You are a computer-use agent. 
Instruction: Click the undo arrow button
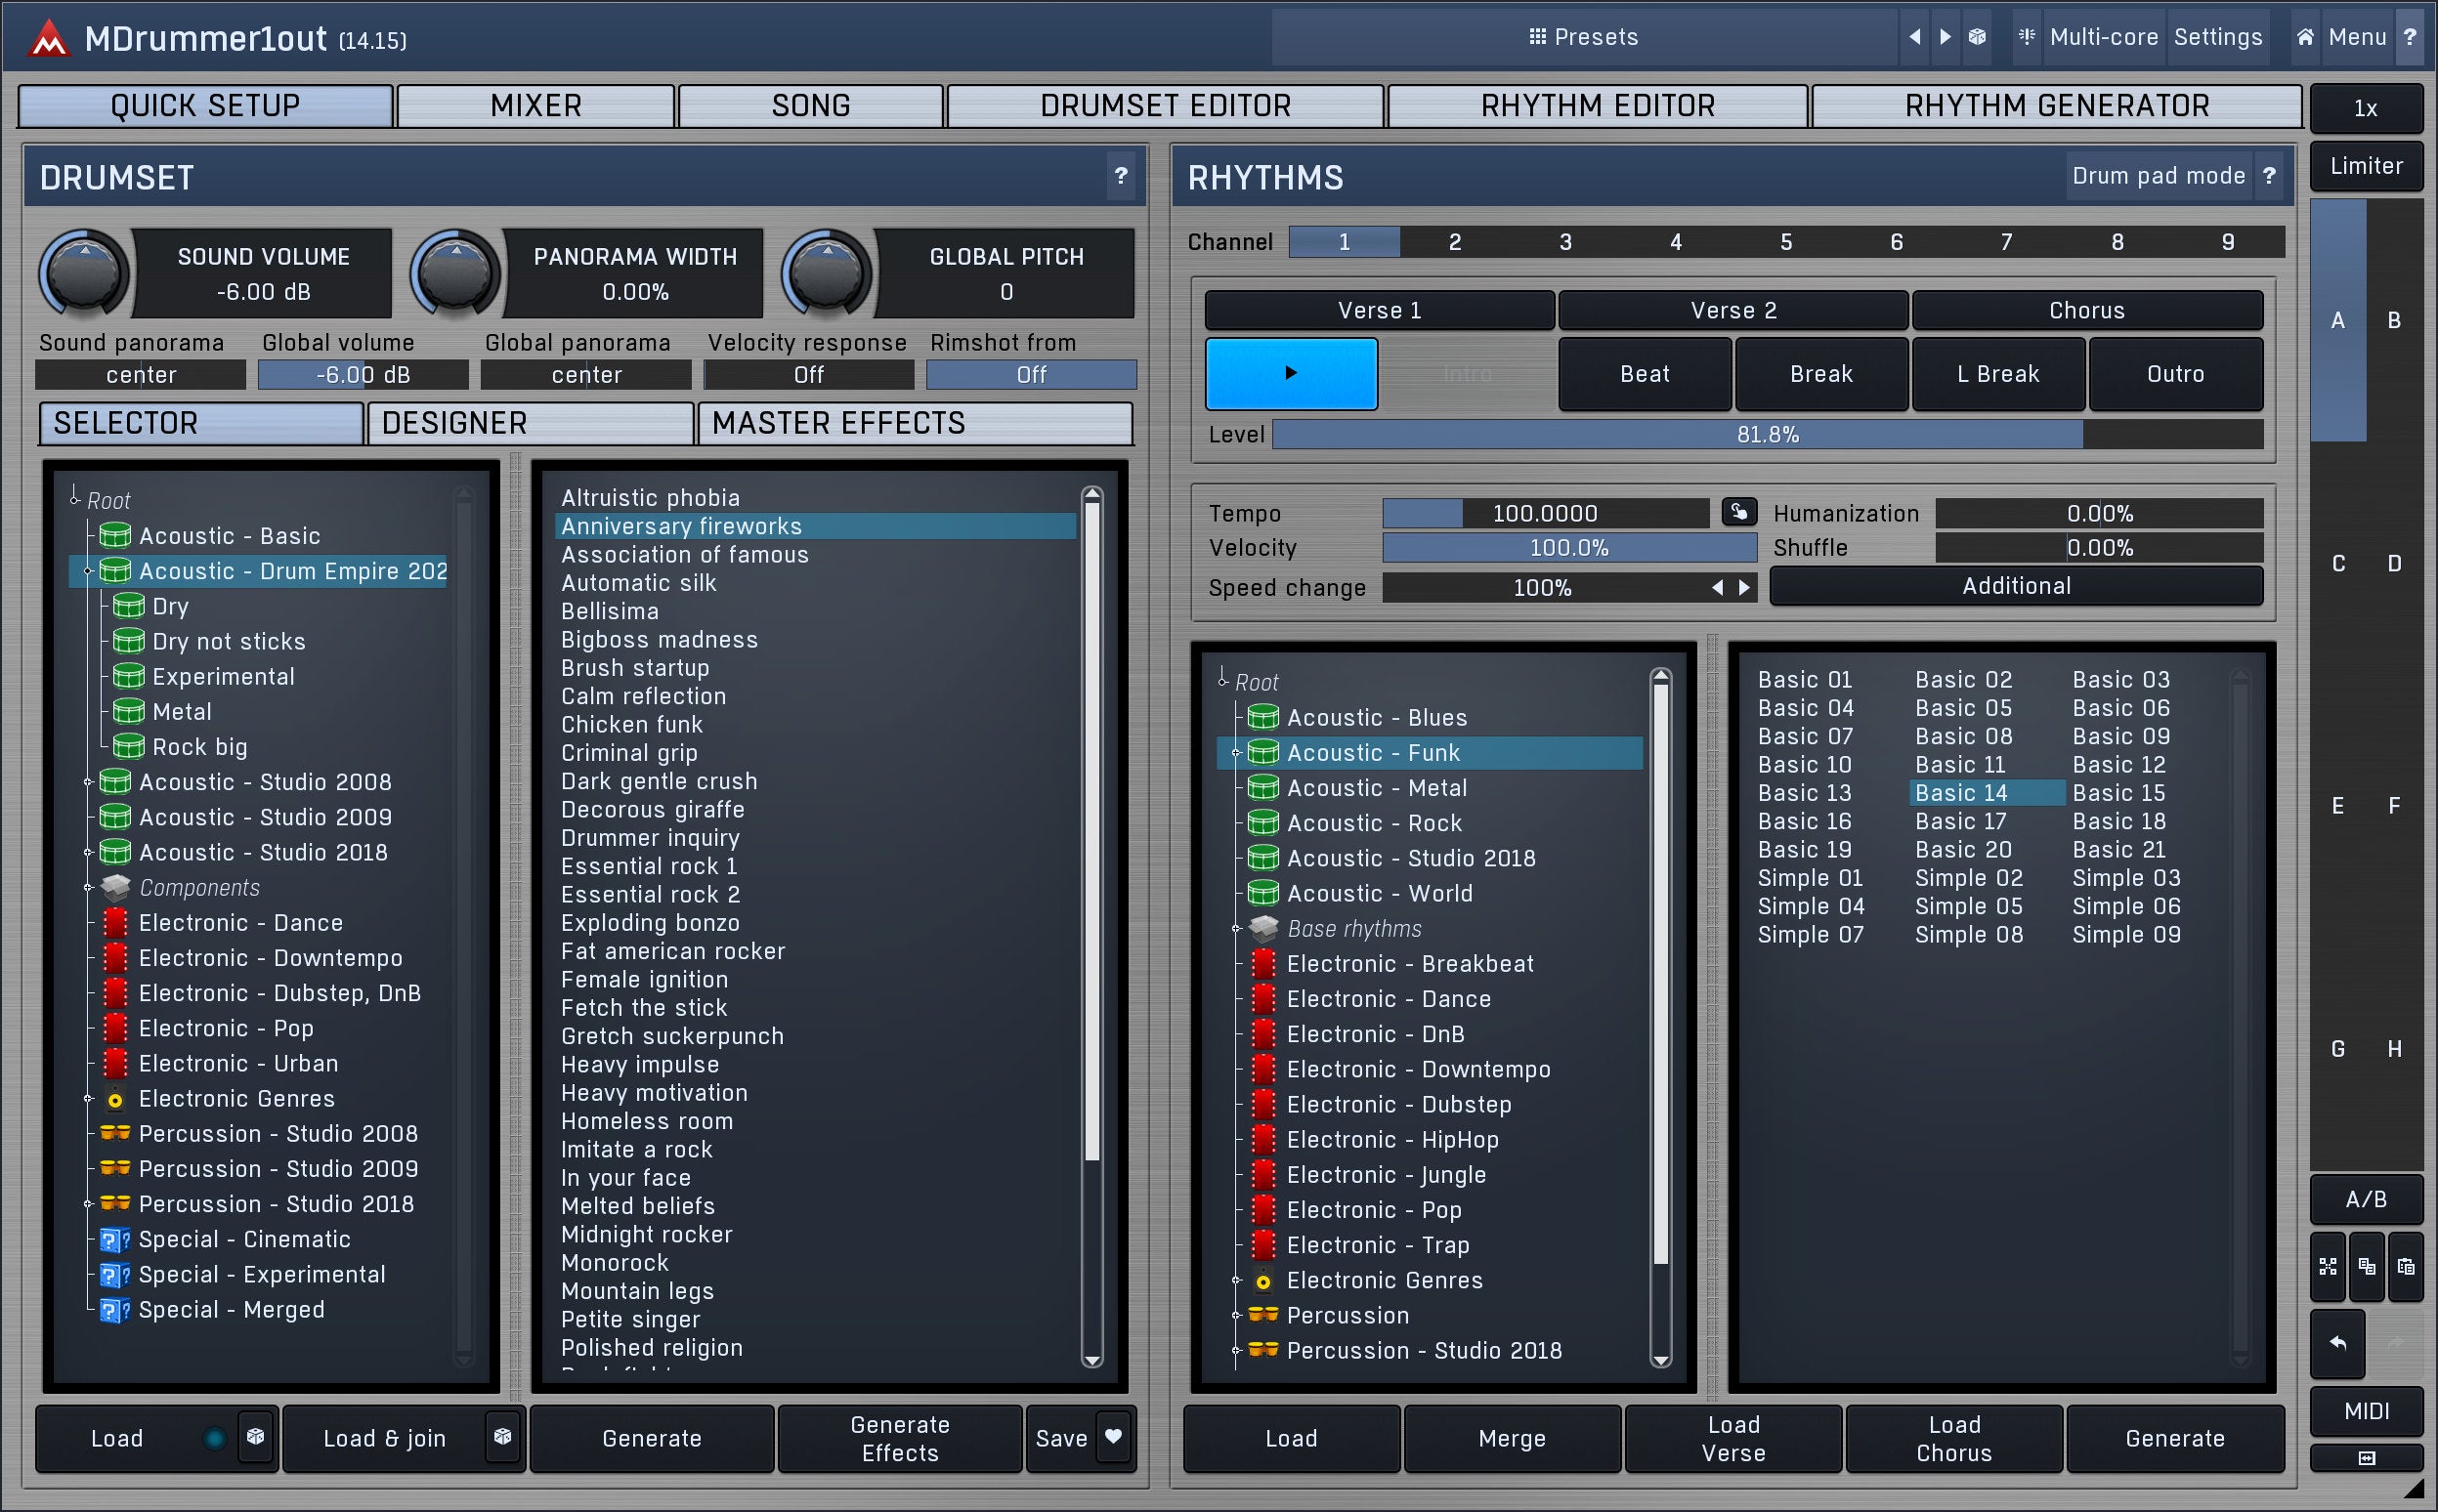(2338, 1343)
